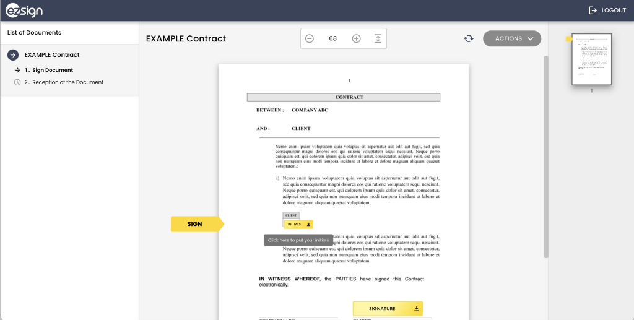Select page 1 thumbnail preview
Screen dimensions: 634x320
point(591,59)
